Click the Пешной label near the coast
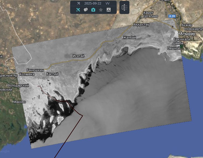203x158 pixels. point(174,48)
